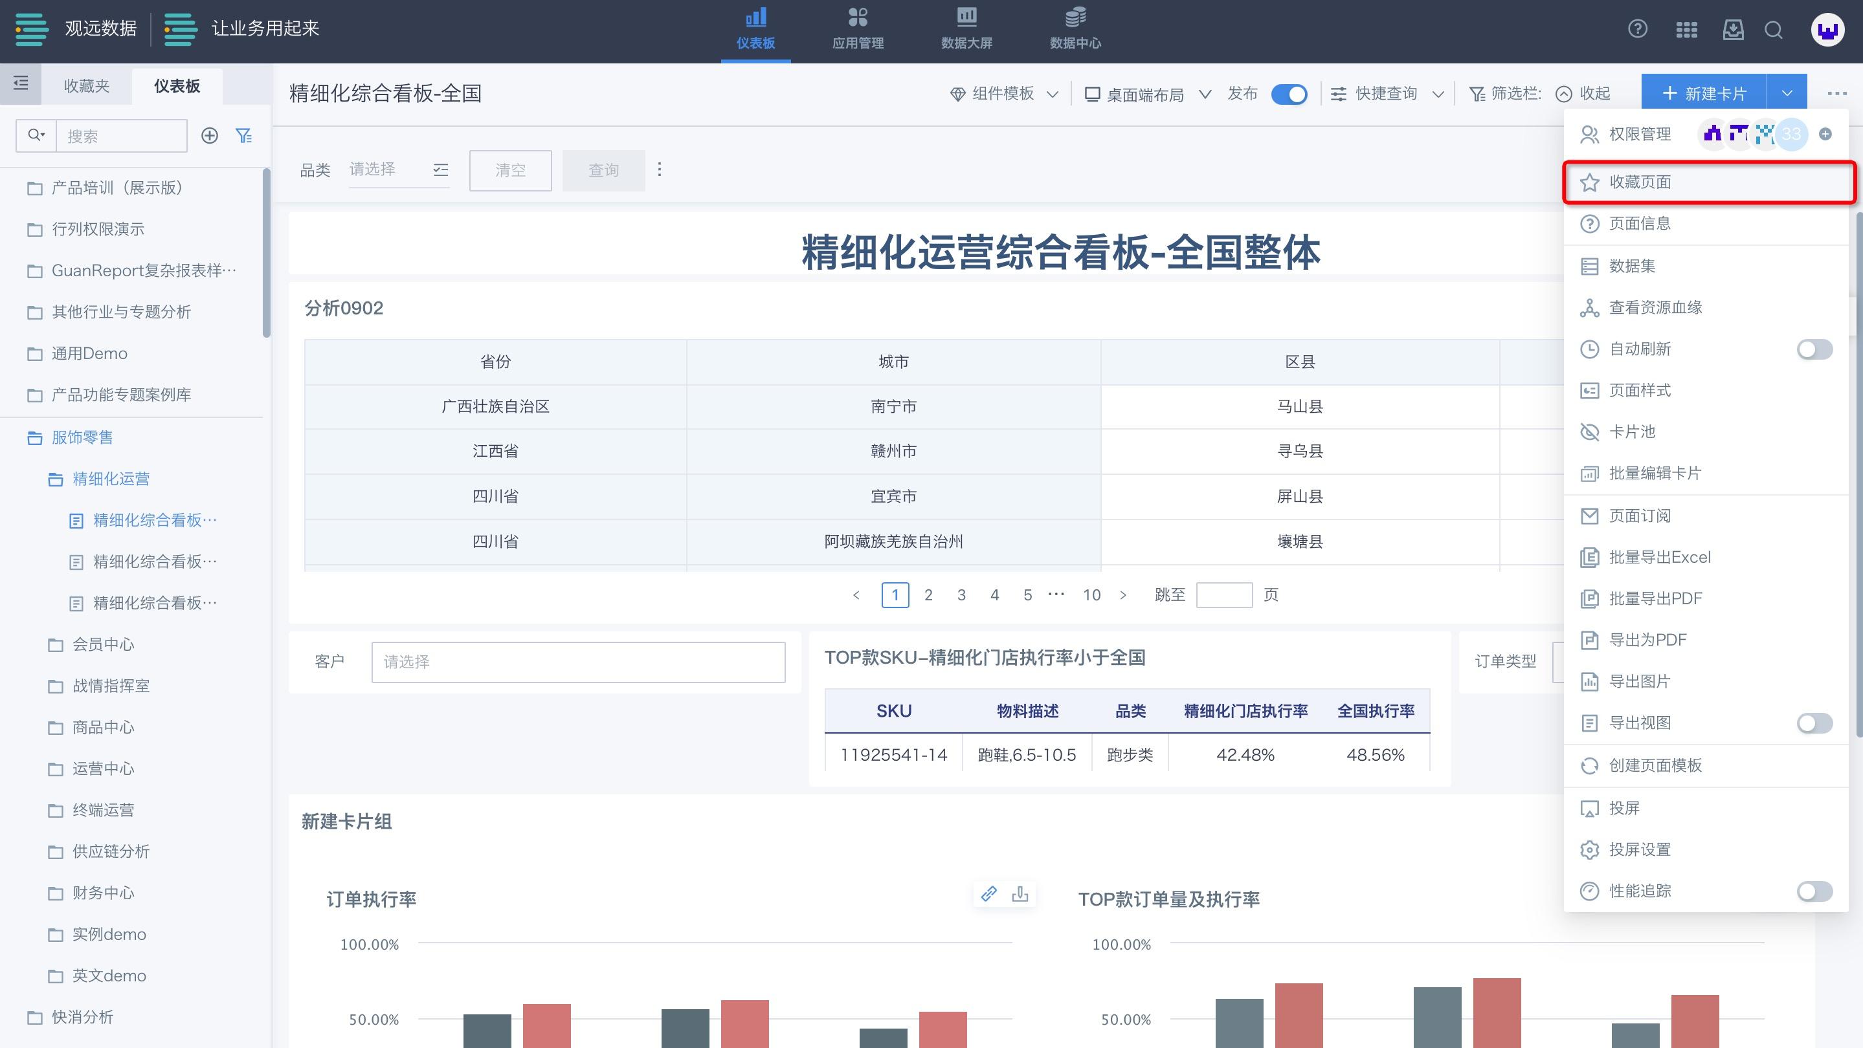1863x1048 pixels.
Task: Click the add new item plus icon in sidebar
Action: click(210, 135)
